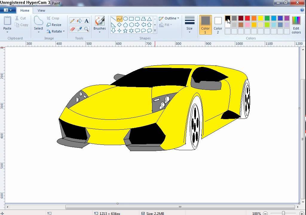Set Color 1 as the active color
Viewport: 306px width, 215px height.
(205, 25)
